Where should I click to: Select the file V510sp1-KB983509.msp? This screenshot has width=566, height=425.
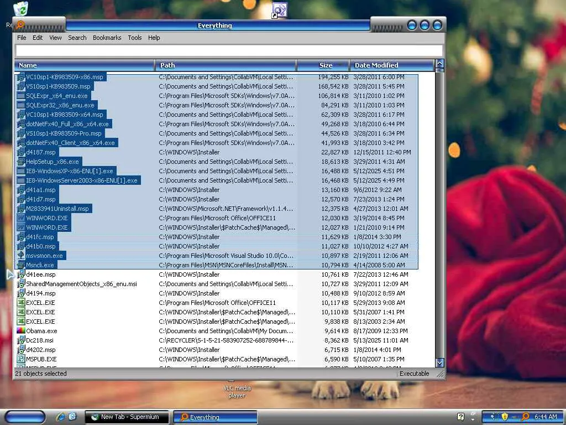coord(58,86)
